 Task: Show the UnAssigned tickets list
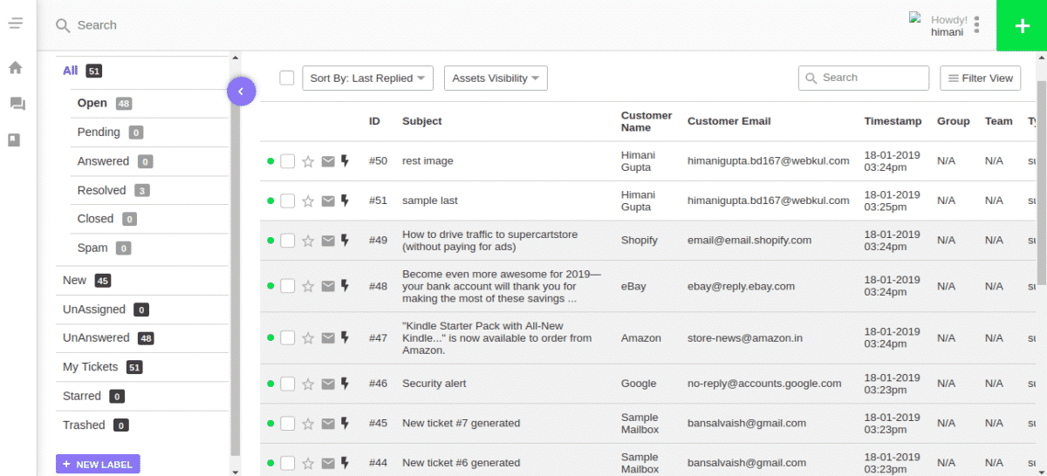[94, 309]
